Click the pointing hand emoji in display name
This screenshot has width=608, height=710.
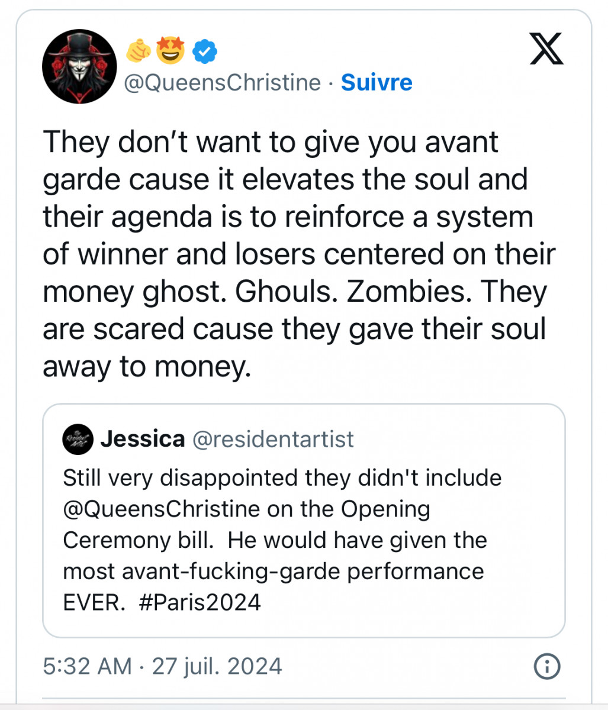pos(139,51)
